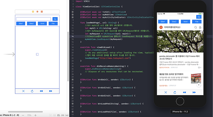Click the Go button in the storyboard
This screenshot has width=213, height=117.
(55, 19)
